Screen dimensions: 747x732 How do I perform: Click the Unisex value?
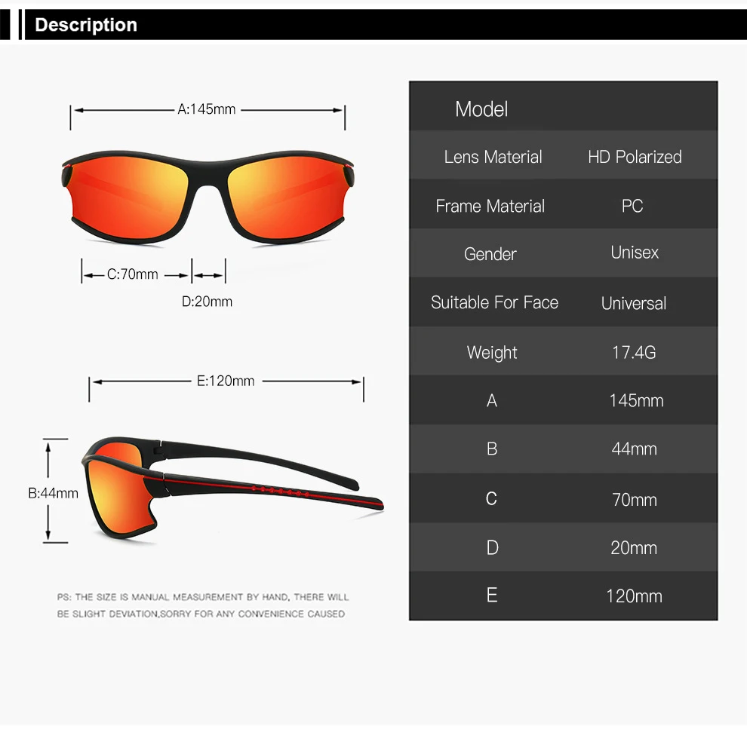click(x=635, y=253)
